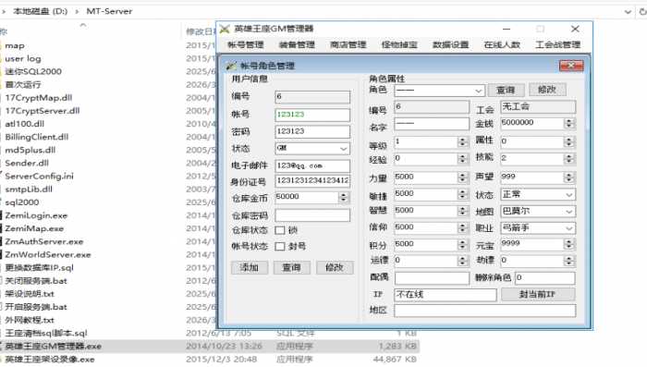Click the 身份证号 input field

pos(312,181)
